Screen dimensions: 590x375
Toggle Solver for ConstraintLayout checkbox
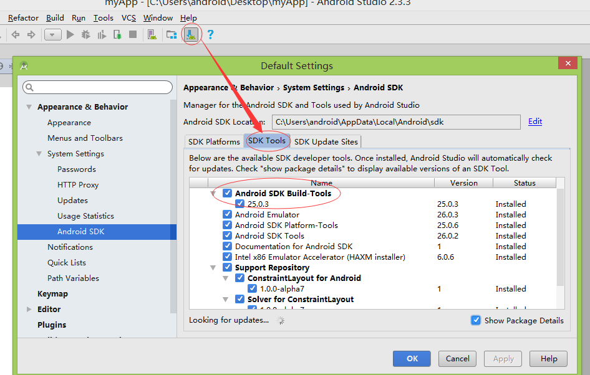pyautogui.click(x=239, y=299)
